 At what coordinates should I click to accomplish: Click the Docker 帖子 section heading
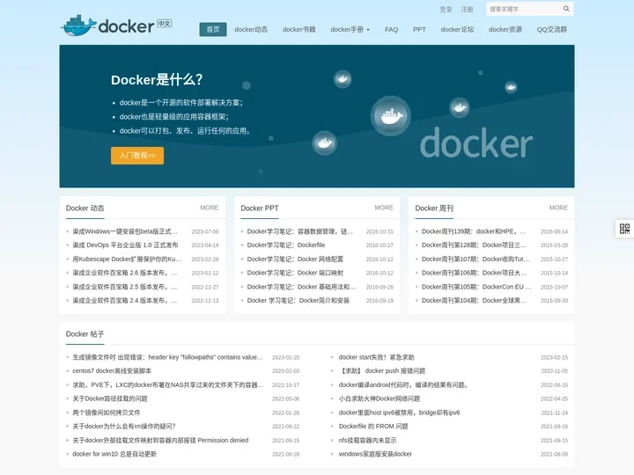point(85,334)
